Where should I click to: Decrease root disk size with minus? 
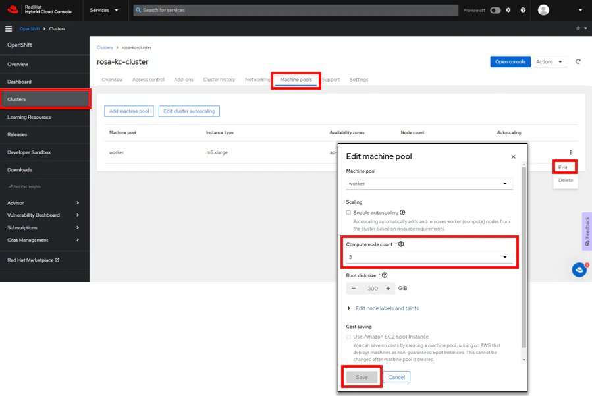click(354, 289)
